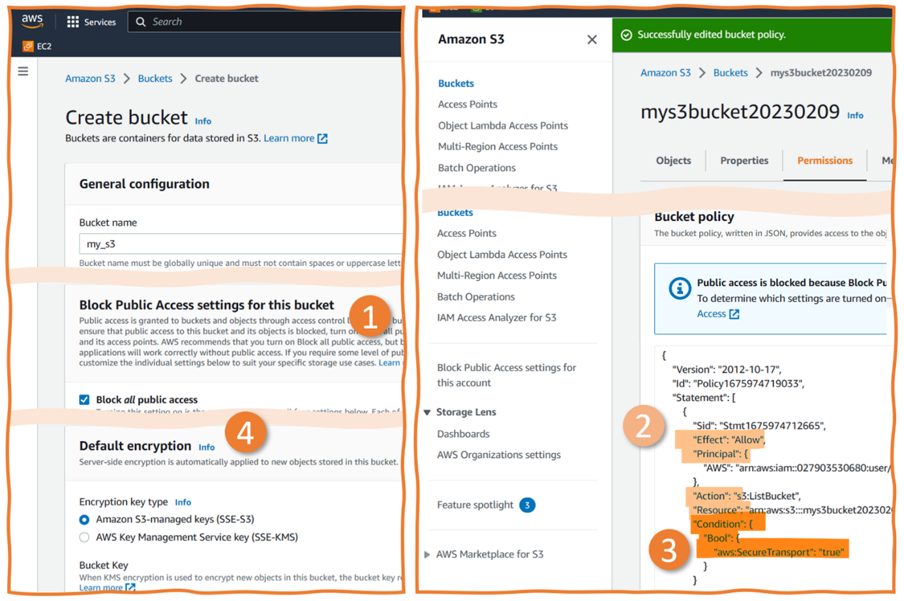Open the hamburger side navigation menu

point(23,71)
